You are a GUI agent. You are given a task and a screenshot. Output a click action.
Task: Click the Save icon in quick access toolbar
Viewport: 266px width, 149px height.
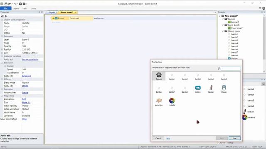tap(6, 4)
